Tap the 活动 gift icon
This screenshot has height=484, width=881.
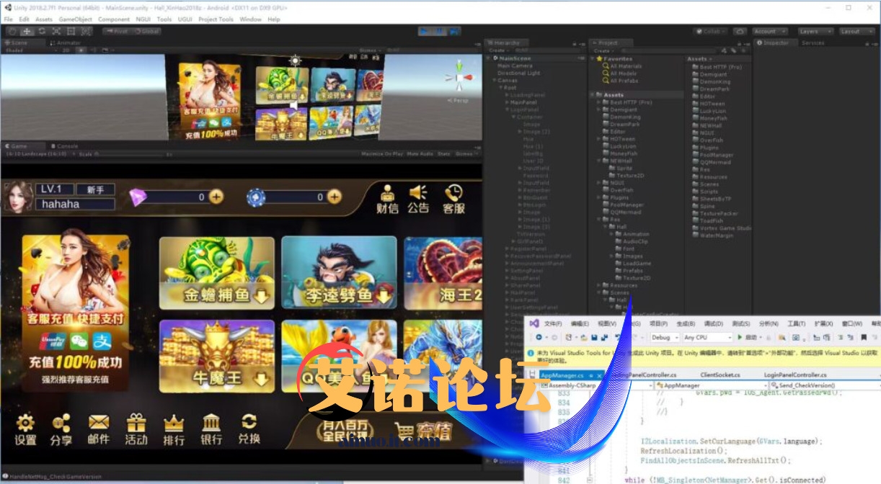point(136,429)
